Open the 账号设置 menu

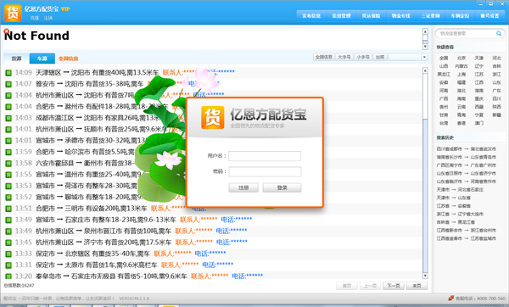489,15
